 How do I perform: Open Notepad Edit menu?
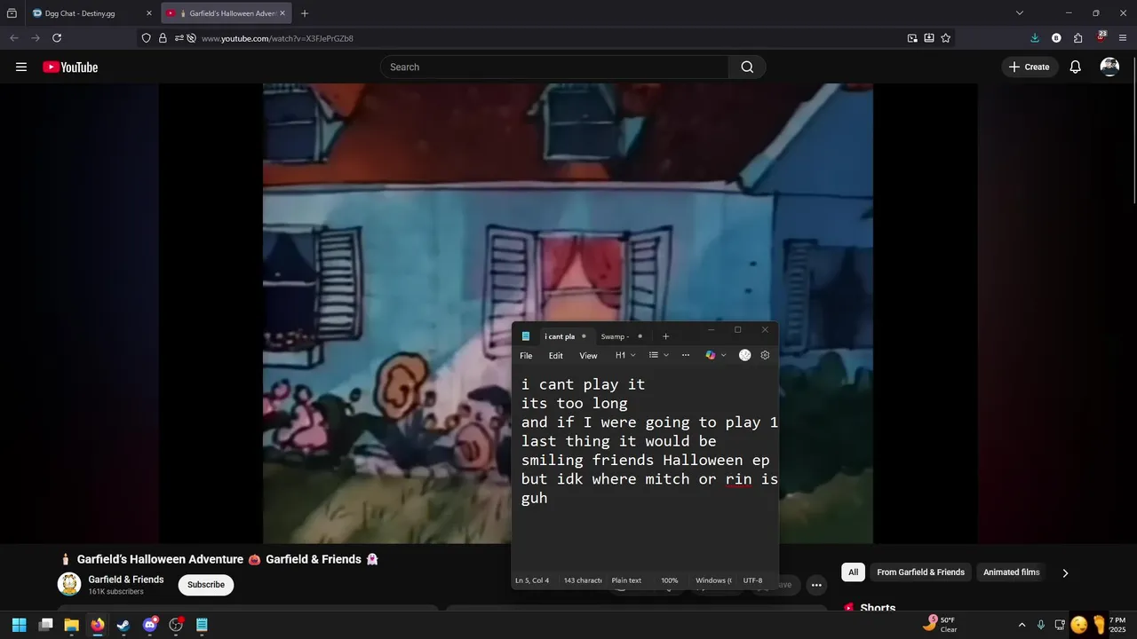tap(555, 355)
